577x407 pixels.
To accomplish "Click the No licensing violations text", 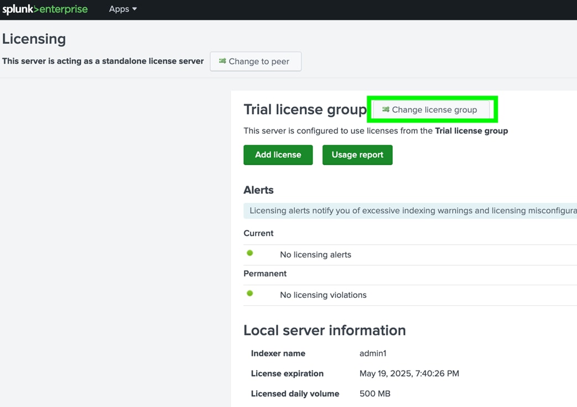I will coord(323,295).
